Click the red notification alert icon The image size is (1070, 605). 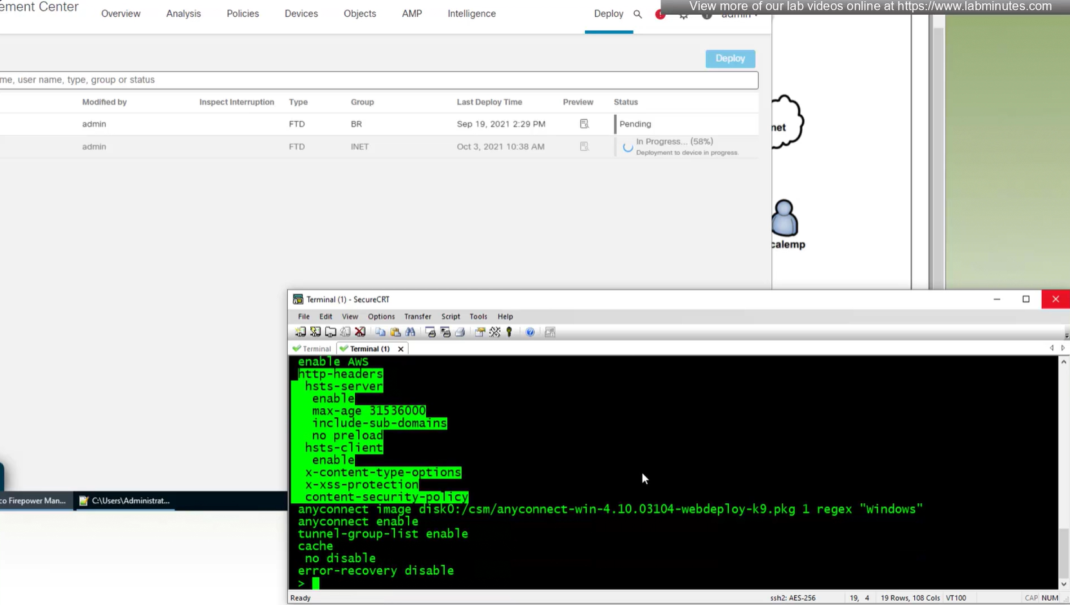coord(660,14)
